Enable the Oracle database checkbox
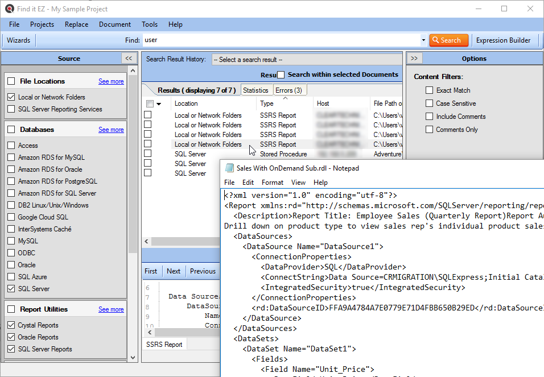Screen dimensions: 544x377 11,264
